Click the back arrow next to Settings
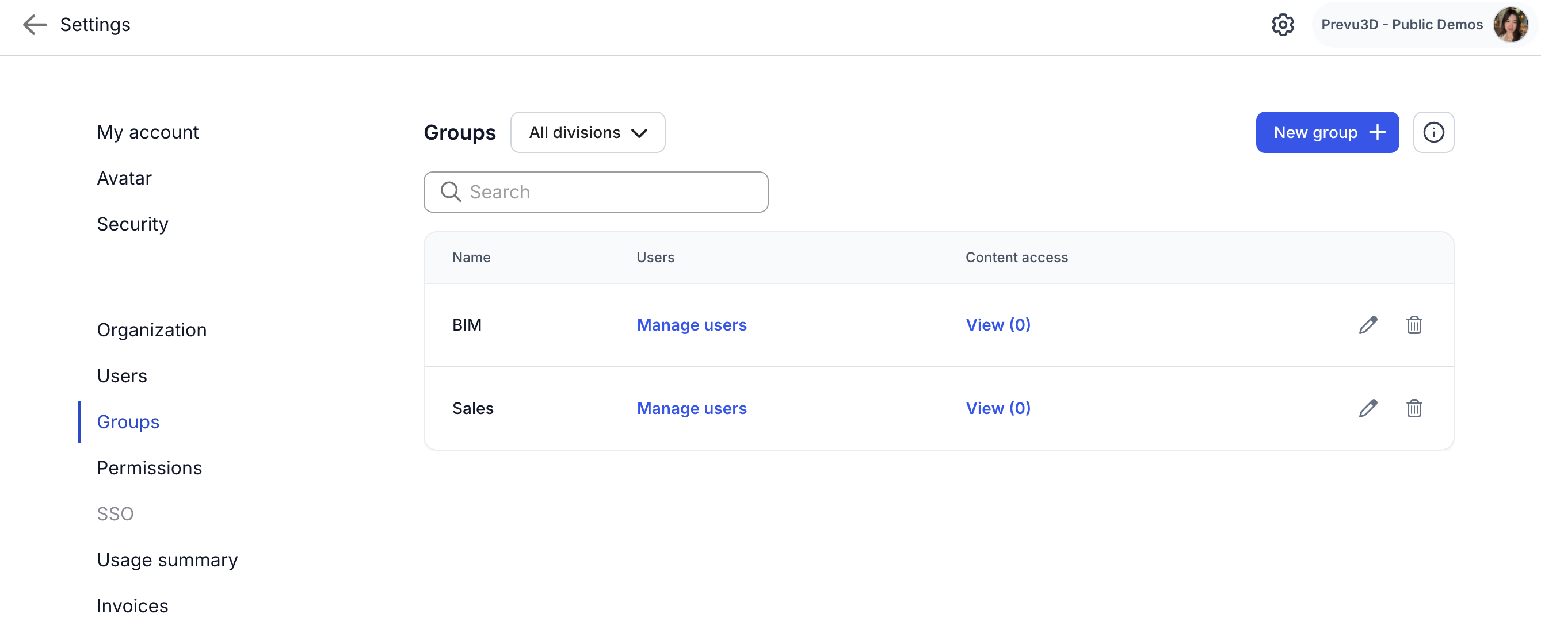1541x644 pixels. pyautogui.click(x=34, y=25)
